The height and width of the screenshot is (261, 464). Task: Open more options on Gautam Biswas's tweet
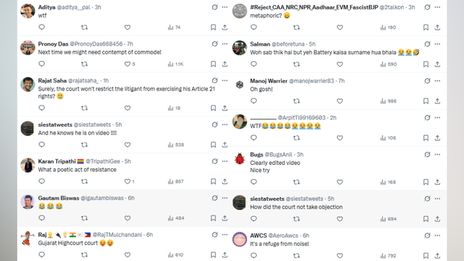[x=224, y=198]
